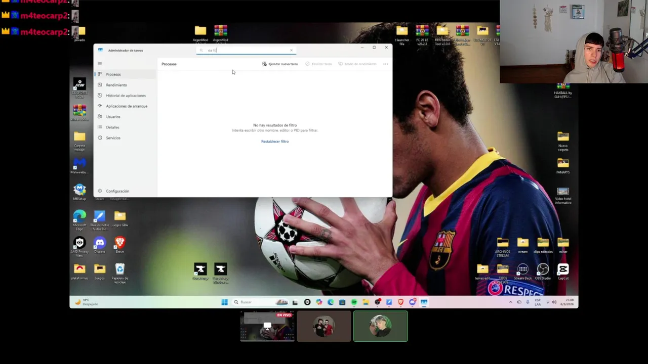Select the Stream Deck desktop shortcut
The height and width of the screenshot is (364, 648).
523,272
